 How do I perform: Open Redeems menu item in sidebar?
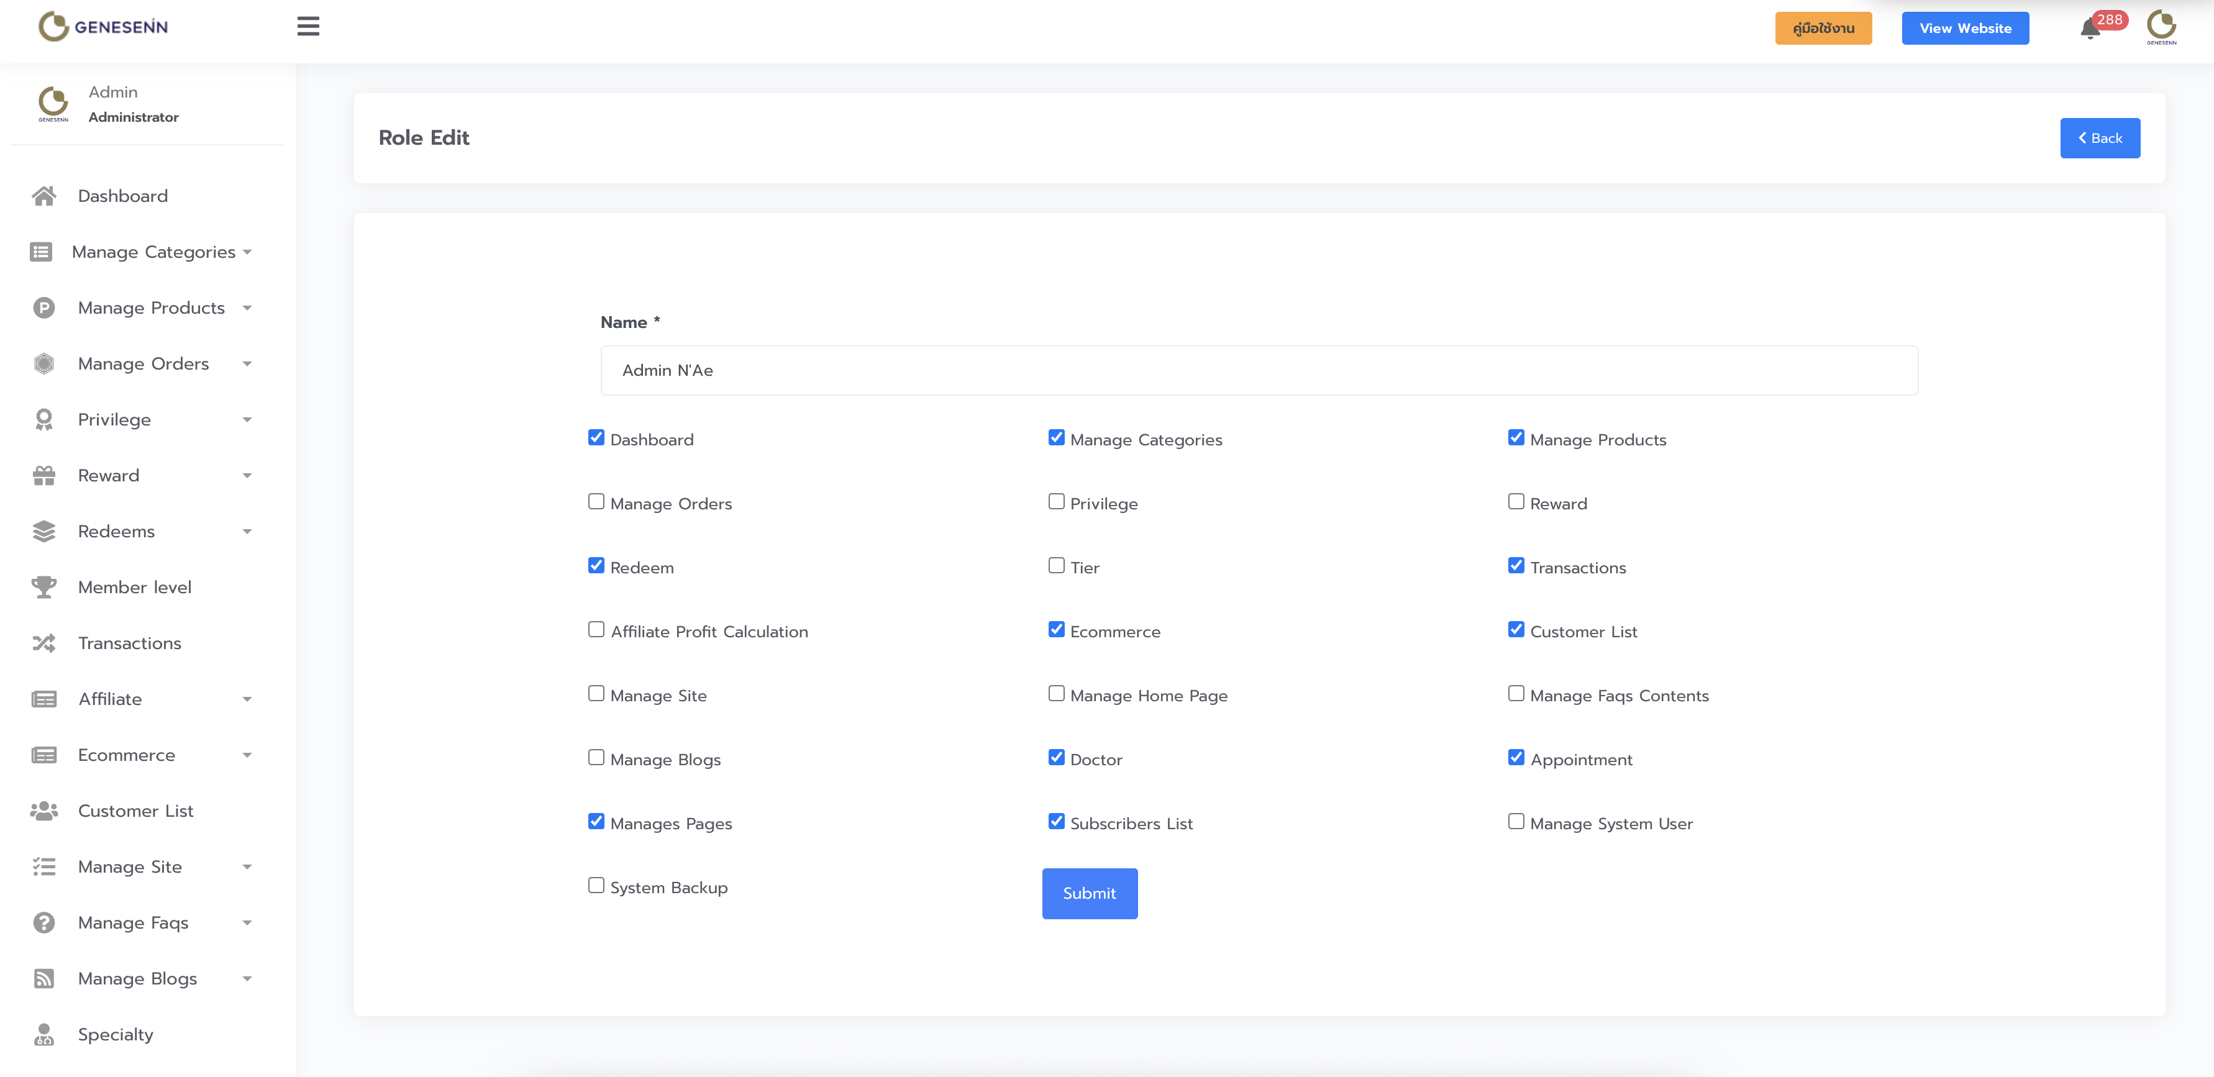116,531
